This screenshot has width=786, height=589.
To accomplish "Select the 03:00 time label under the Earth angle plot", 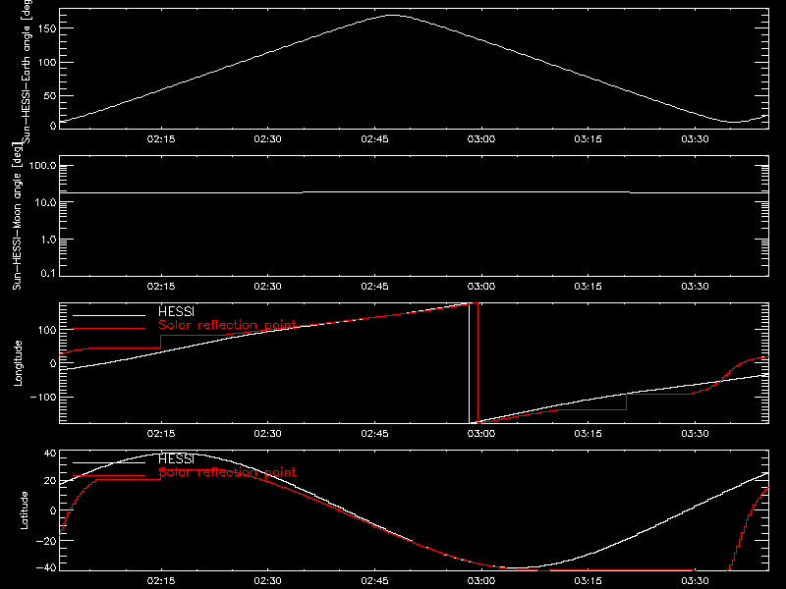I will pos(481,139).
